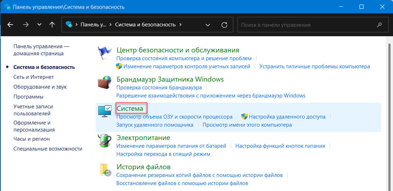The width and height of the screenshot is (393, 191).
Task: Maximize the Control Panel window
Action: 362,7
